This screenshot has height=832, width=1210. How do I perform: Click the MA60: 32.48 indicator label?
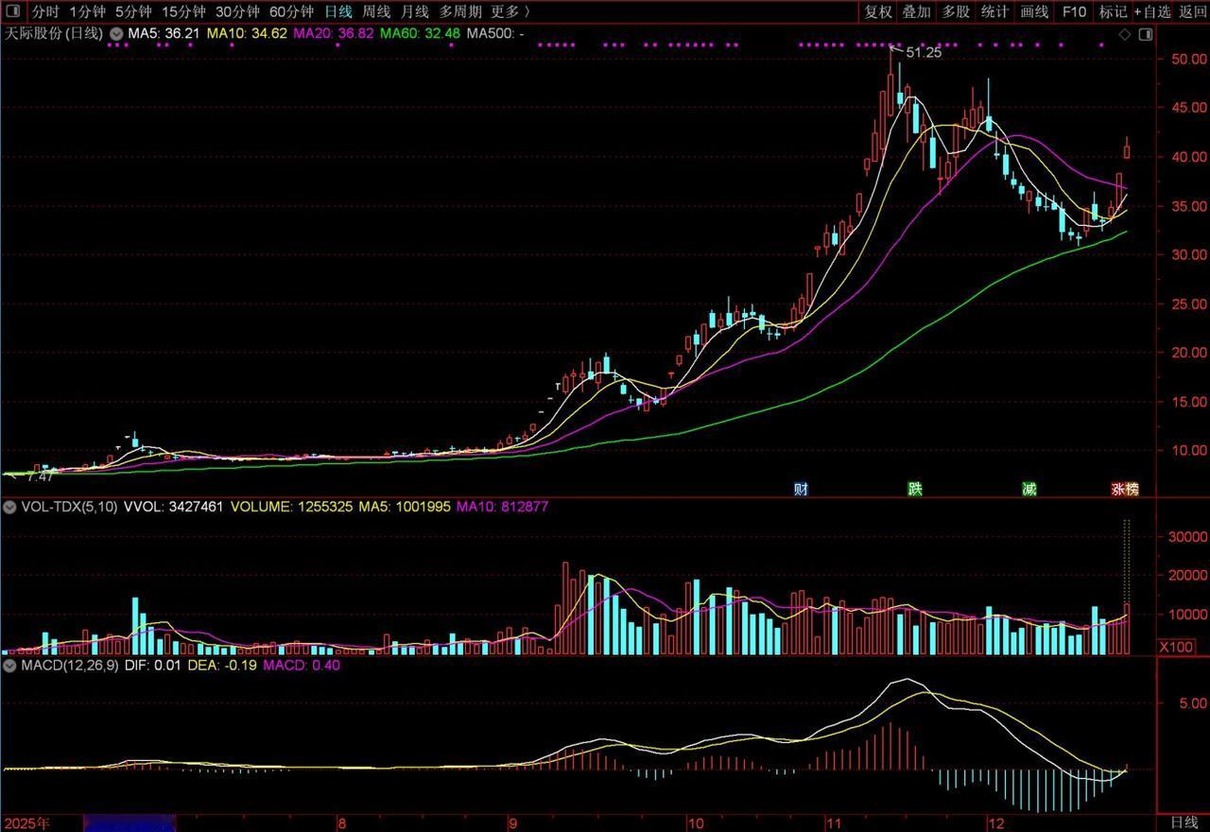point(421,34)
